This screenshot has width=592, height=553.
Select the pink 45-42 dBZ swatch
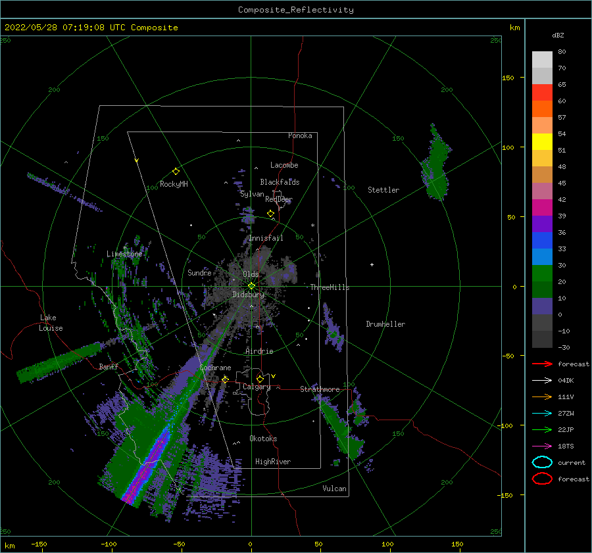[x=542, y=191]
